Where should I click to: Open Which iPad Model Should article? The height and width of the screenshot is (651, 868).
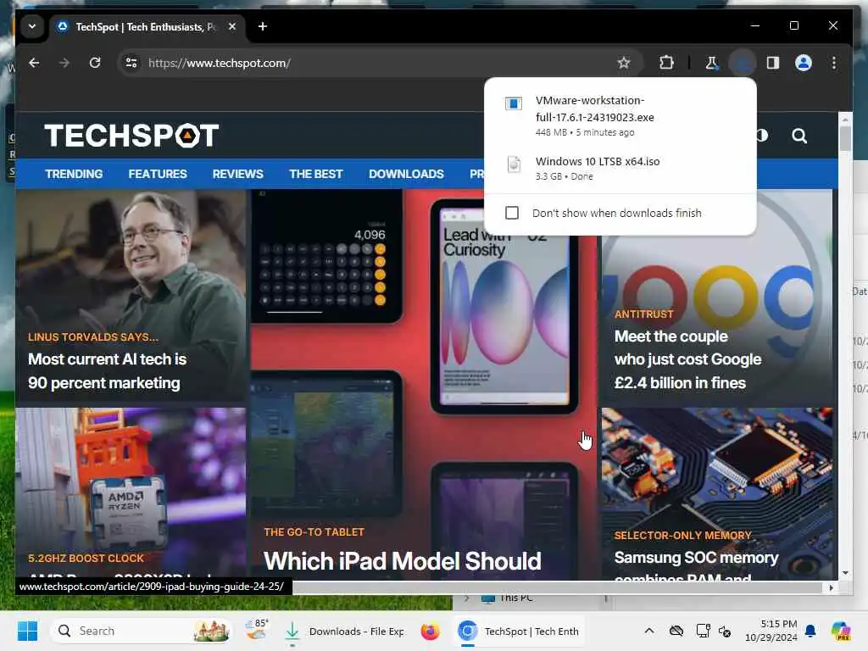[403, 561]
